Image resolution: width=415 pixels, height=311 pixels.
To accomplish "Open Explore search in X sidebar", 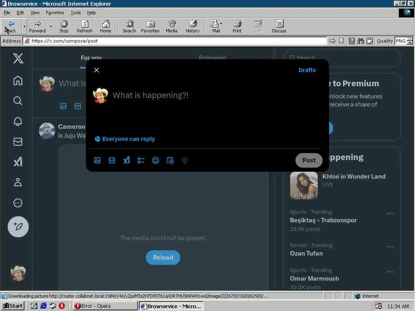I will click(18, 101).
